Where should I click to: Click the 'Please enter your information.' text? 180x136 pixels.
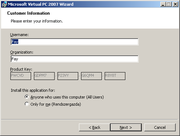[x=37, y=21]
